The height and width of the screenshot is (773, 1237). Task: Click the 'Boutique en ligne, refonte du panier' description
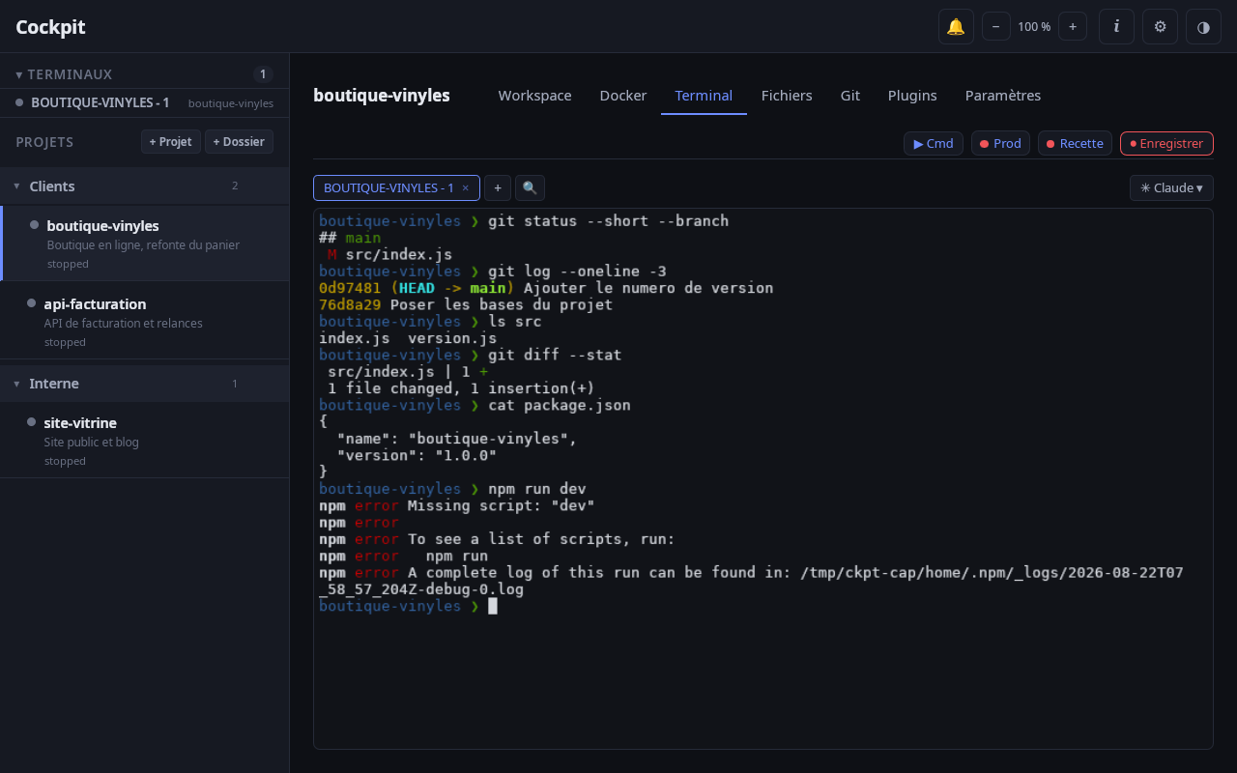coord(143,245)
